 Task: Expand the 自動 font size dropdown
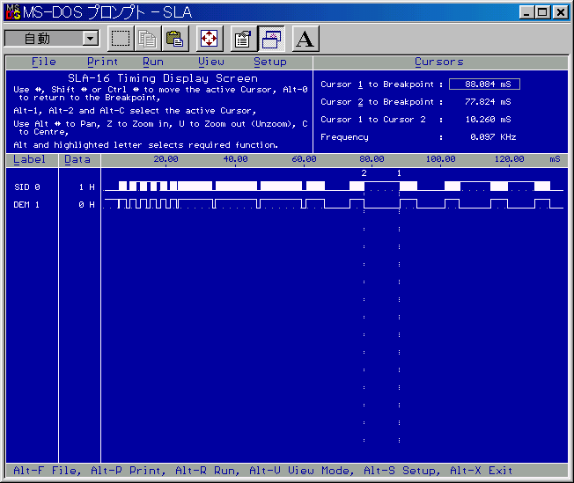[x=90, y=39]
